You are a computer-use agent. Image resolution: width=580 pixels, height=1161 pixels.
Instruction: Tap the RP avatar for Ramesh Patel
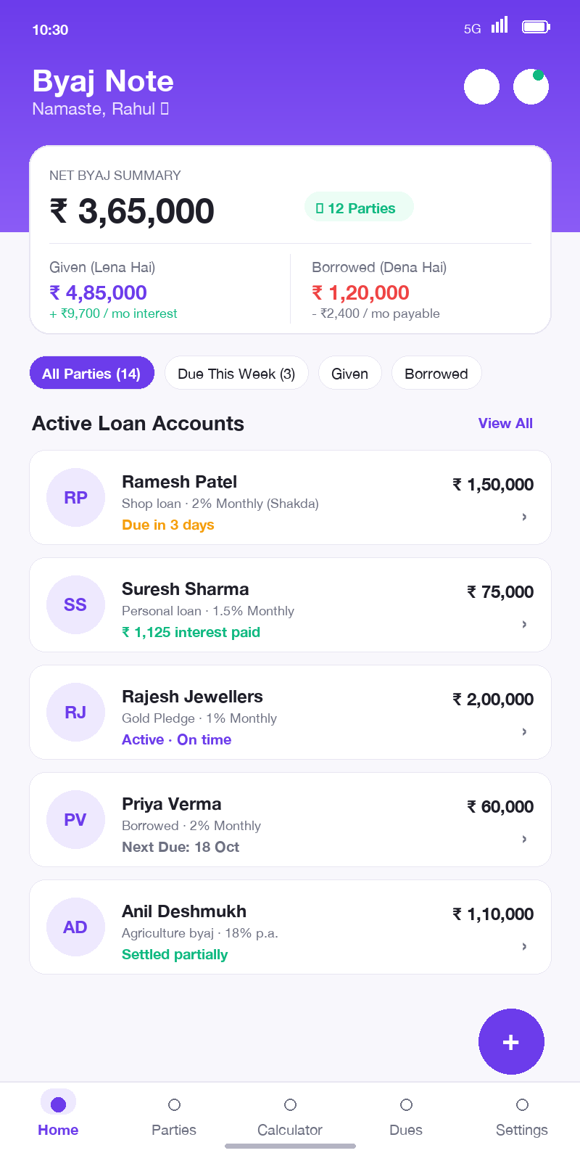click(75, 497)
